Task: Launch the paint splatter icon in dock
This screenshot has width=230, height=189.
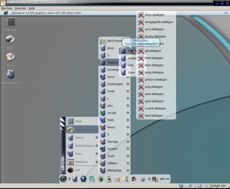Action: pos(109,179)
